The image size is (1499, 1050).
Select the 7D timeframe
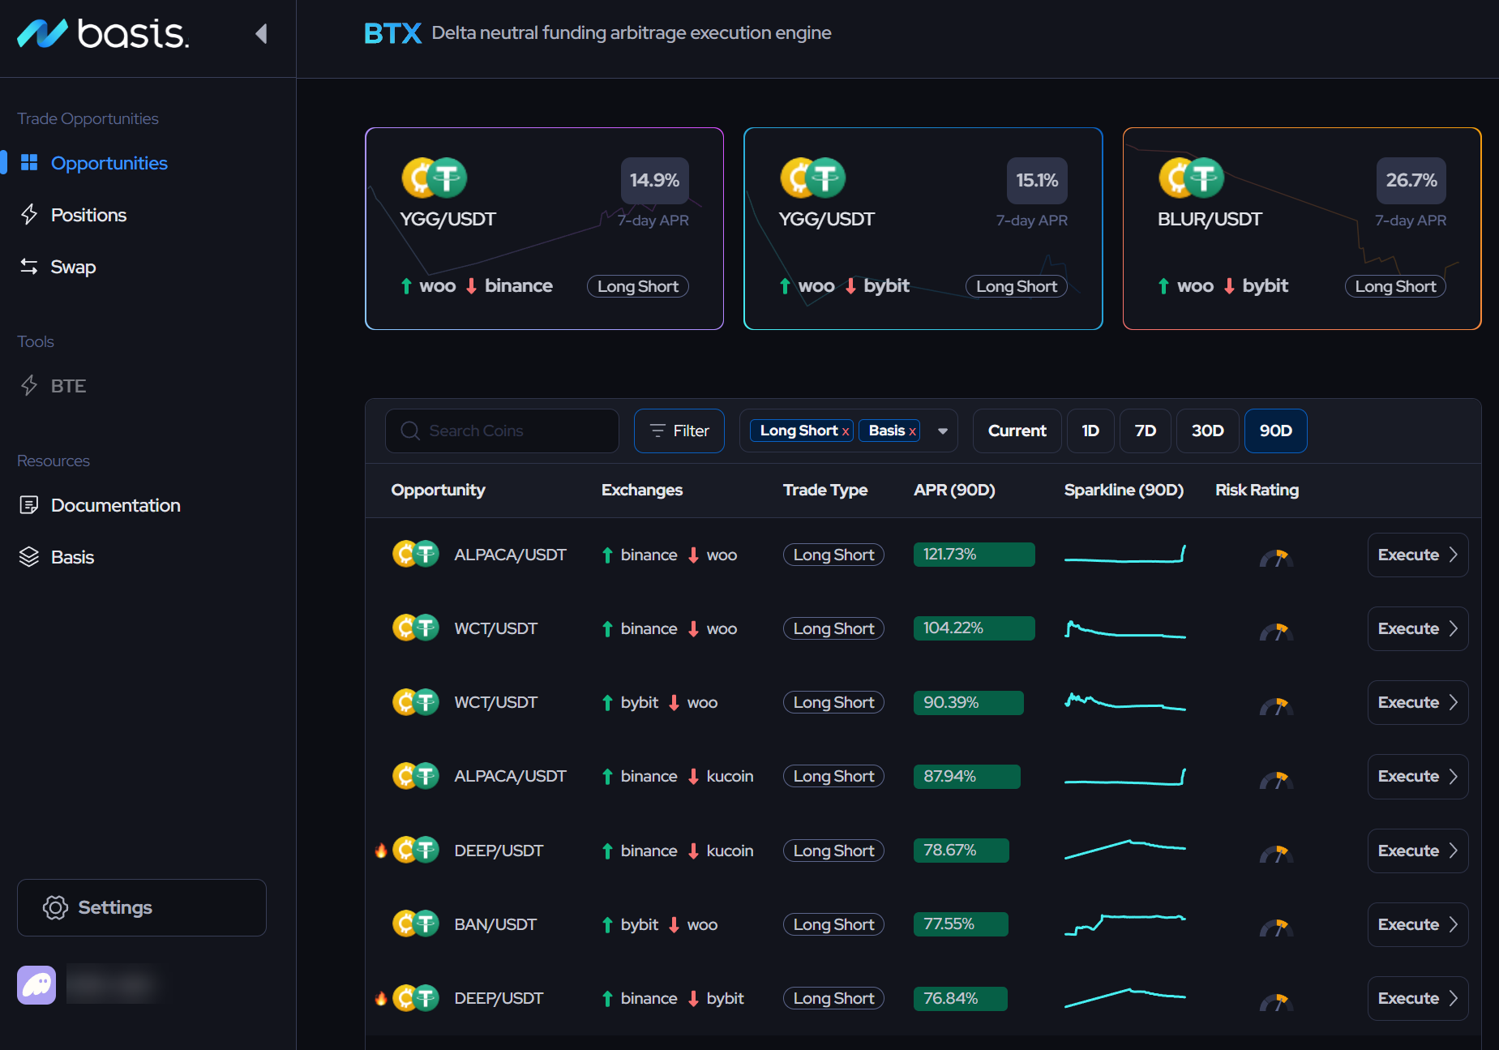1145,431
